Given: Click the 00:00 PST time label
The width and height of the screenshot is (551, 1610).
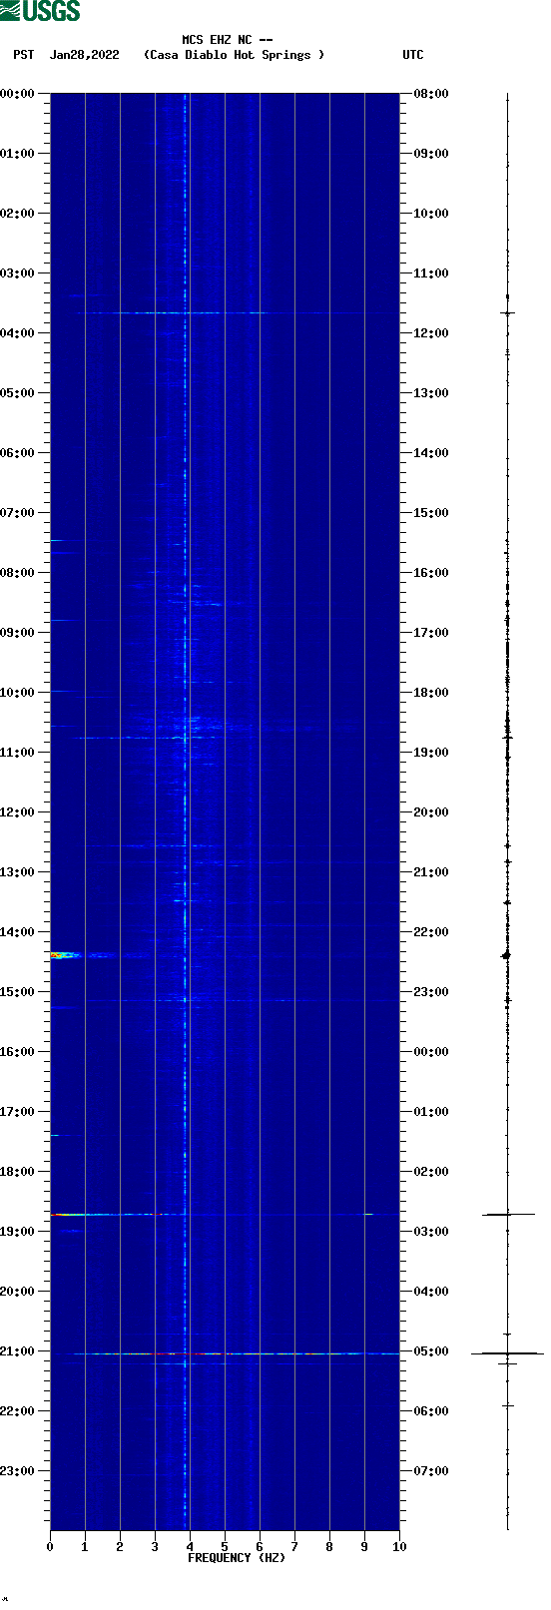Looking at the screenshot, I should click(18, 94).
